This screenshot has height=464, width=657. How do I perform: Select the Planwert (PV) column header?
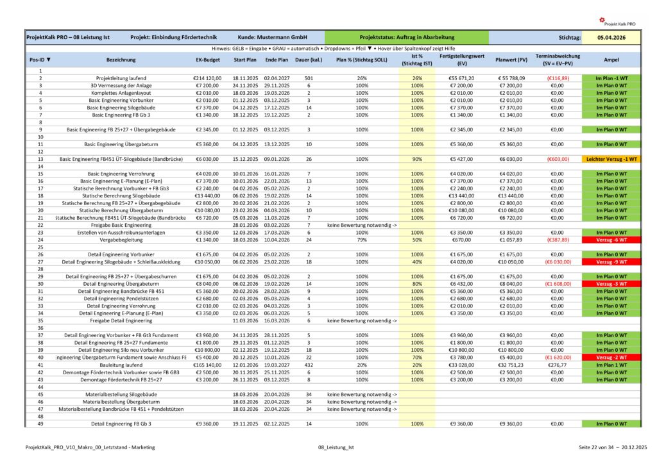511,60
